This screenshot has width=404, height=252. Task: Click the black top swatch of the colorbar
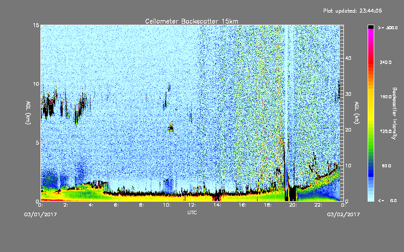(371, 27)
